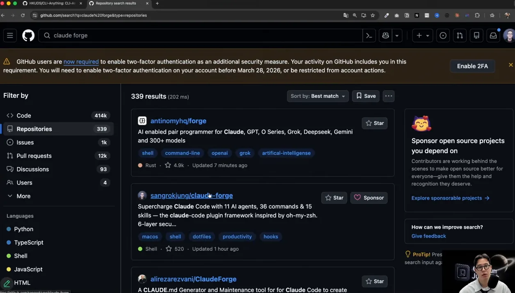Image resolution: width=515 pixels, height=293 pixels.
Task: Focus the search field containing claude forge
Action: (200, 35)
